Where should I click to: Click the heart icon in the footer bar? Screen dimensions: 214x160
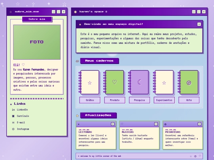pos(200,156)
